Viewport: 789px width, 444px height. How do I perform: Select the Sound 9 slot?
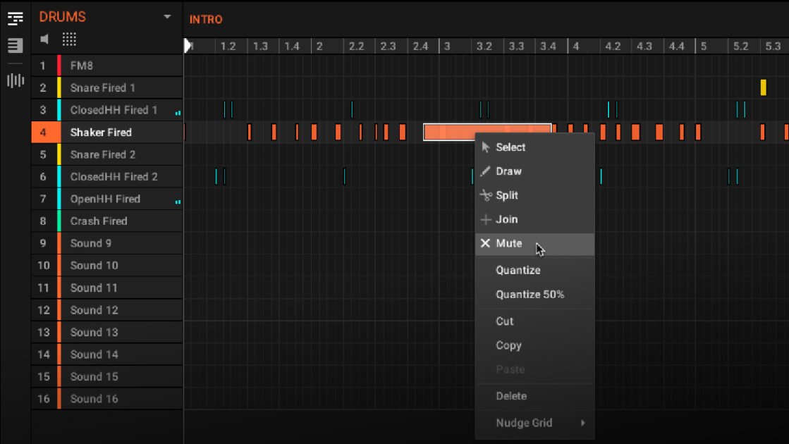tap(106, 243)
